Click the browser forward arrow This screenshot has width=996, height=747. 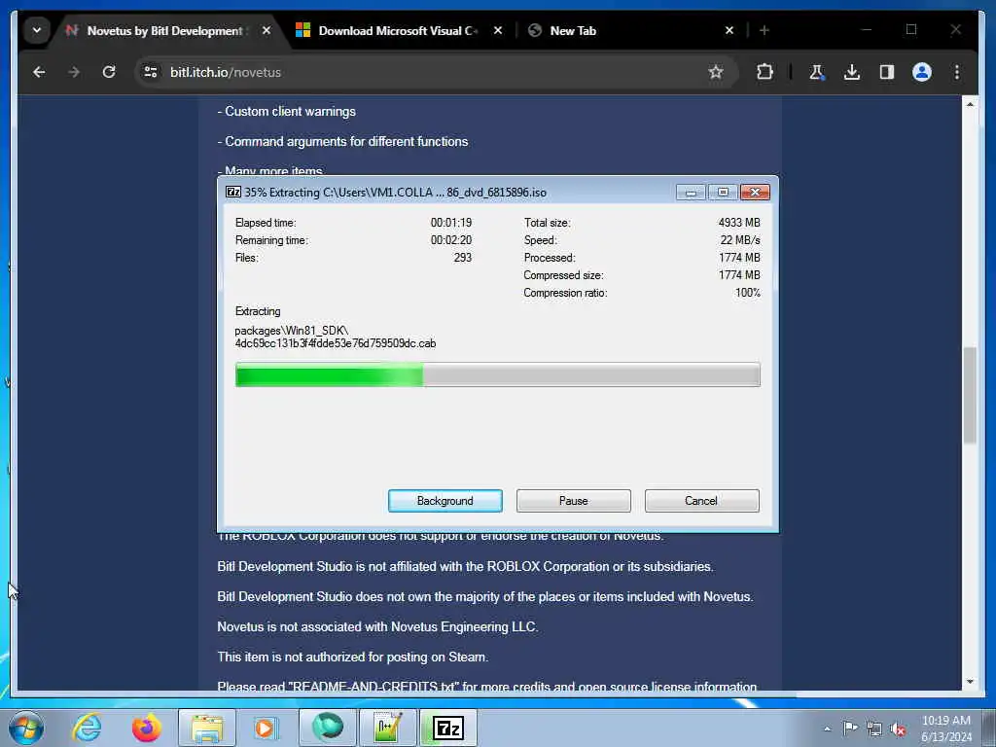tap(74, 72)
